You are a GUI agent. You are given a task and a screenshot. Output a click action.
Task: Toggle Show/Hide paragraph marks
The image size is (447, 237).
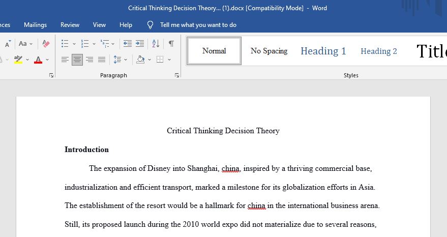click(x=171, y=44)
